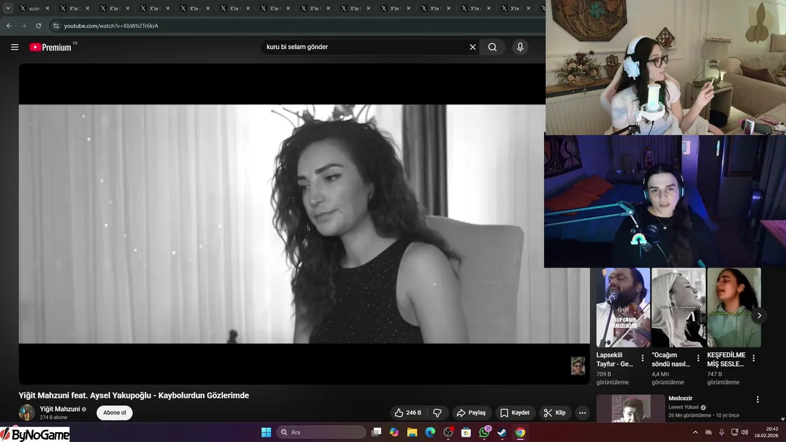Open Yiğit Mahzuni channel avatar

(26, 413)
